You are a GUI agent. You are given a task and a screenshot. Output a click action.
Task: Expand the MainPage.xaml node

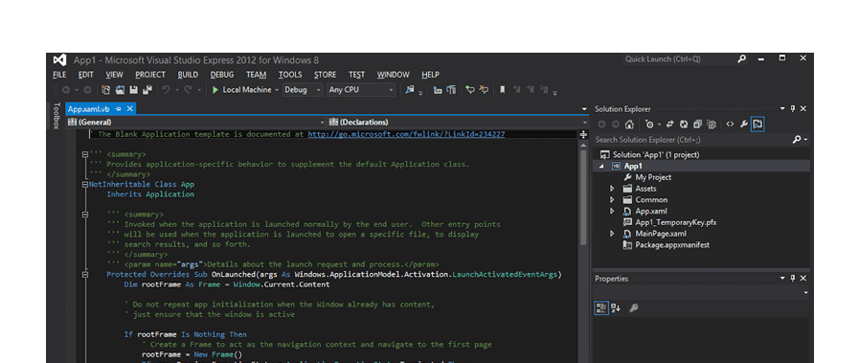(613, 234)
